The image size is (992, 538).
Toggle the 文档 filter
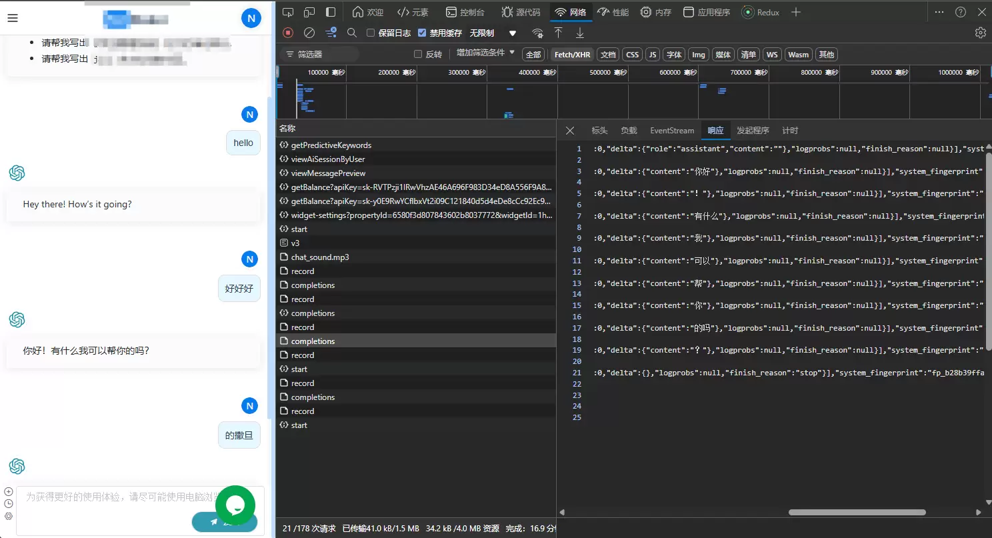608,55
